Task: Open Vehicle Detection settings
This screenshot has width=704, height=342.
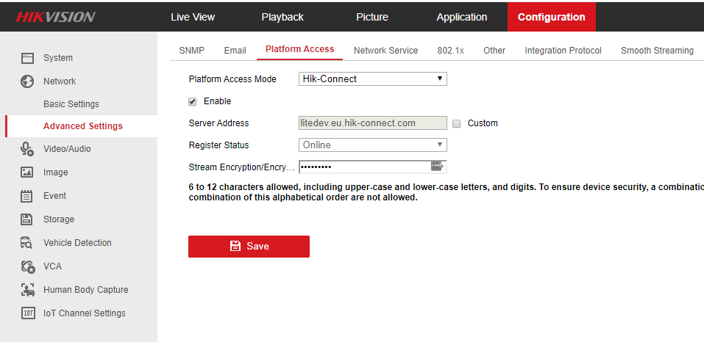Action: pyautogui.click(x=78, y=243)
